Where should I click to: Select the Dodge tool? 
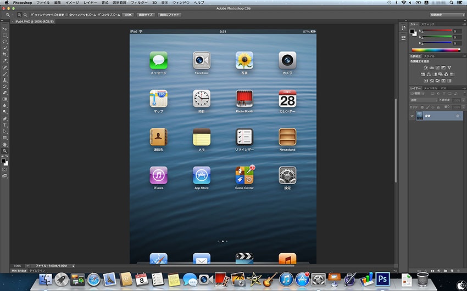tap(5, 112)
